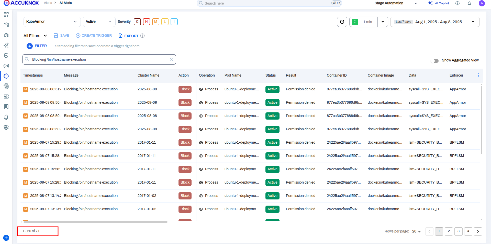491x244 pixels.
Task: Open the Compliance shield icon in sidebar
Action: (x=6, y=56)
